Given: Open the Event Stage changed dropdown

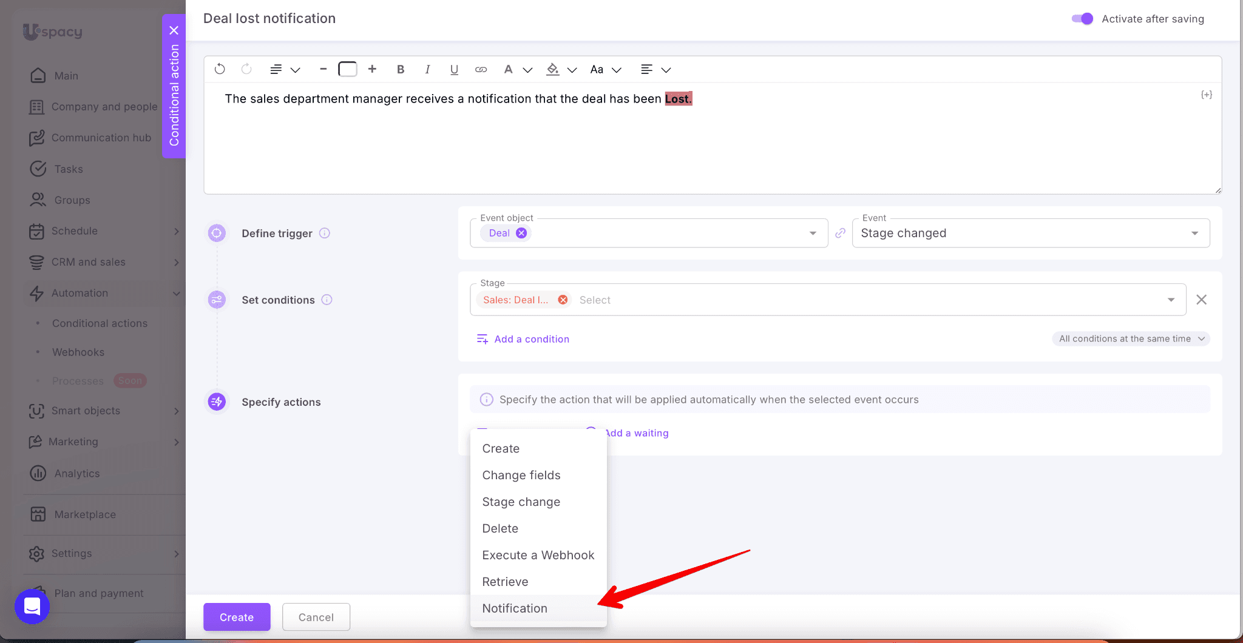Looking at the screenshot, I should coord(1030,233).
